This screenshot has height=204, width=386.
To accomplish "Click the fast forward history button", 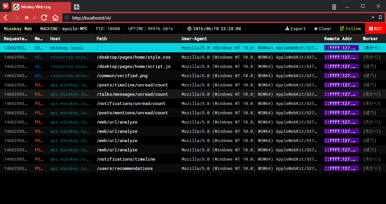I will [x=35, y=18].
